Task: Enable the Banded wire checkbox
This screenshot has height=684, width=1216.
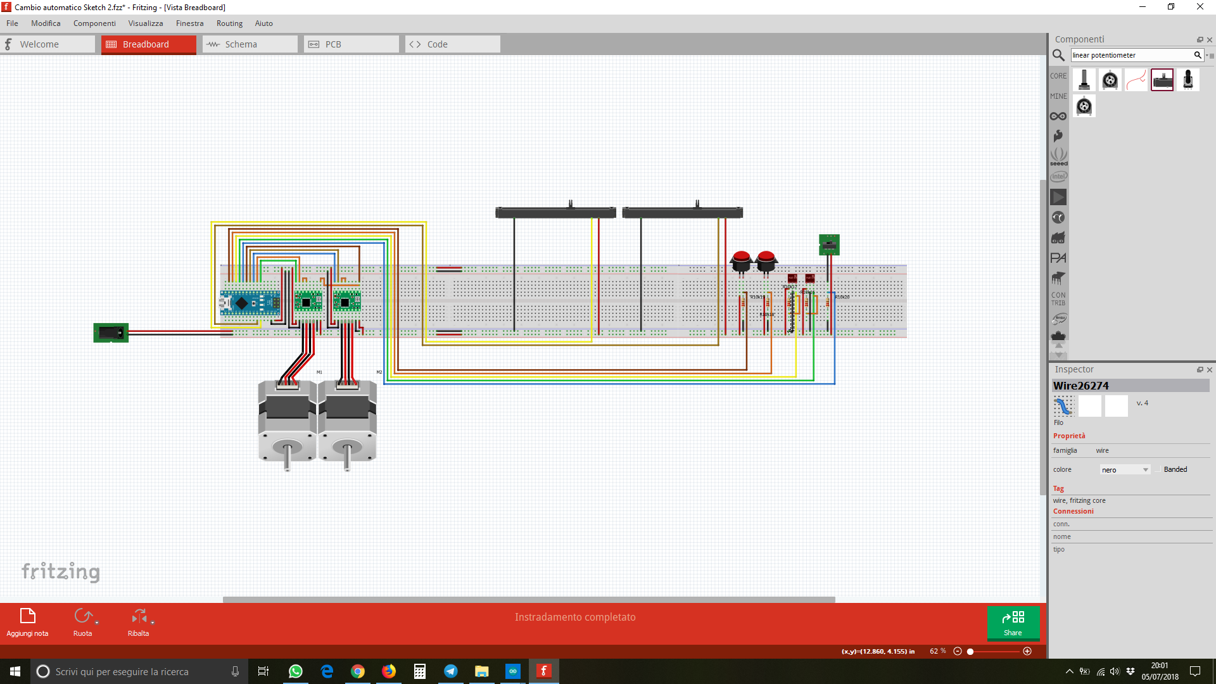Action: coord(1158,470)
